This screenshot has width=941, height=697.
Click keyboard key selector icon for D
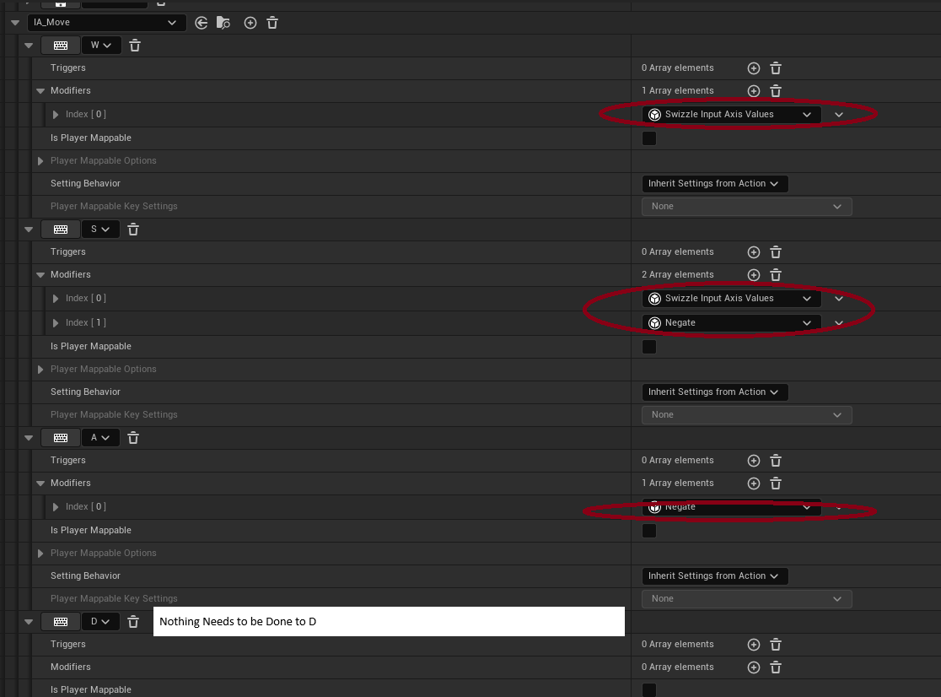click(61, 621)
